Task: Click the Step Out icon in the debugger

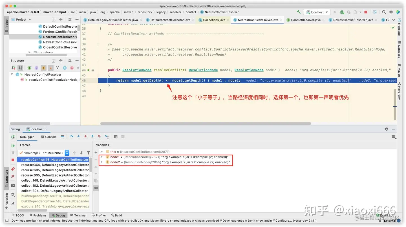Action: [x=92, y=137]
